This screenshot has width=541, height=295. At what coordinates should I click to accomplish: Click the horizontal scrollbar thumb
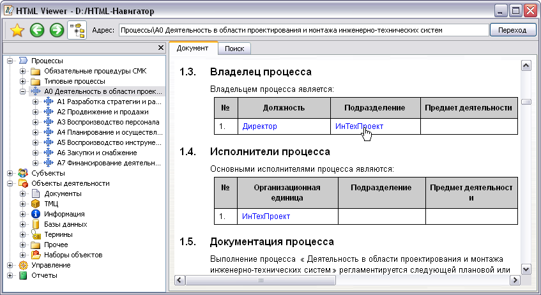click(261, 280)
